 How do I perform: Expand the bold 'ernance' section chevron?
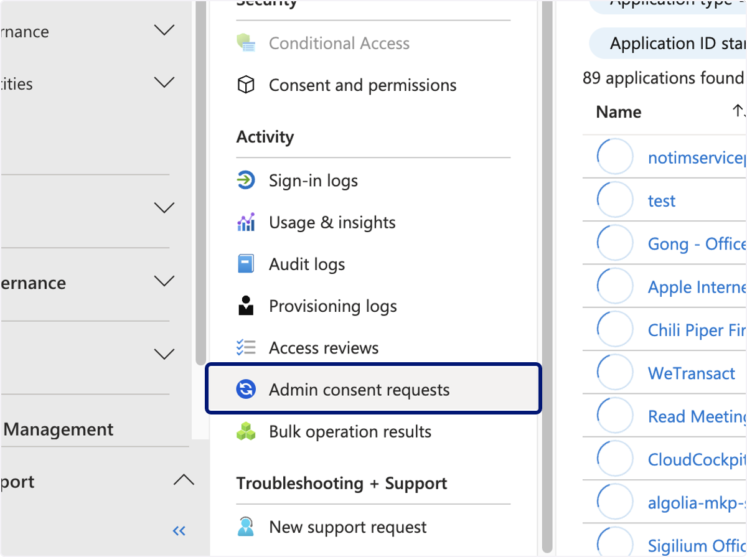click(x=164, y=281)
